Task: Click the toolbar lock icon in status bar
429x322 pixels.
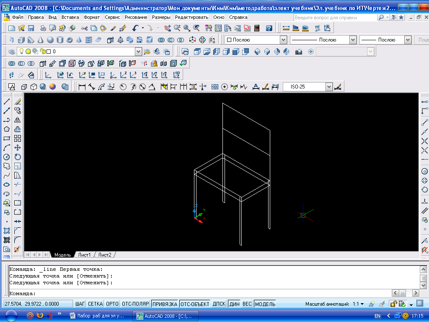Action: click(x=393, y=304)
